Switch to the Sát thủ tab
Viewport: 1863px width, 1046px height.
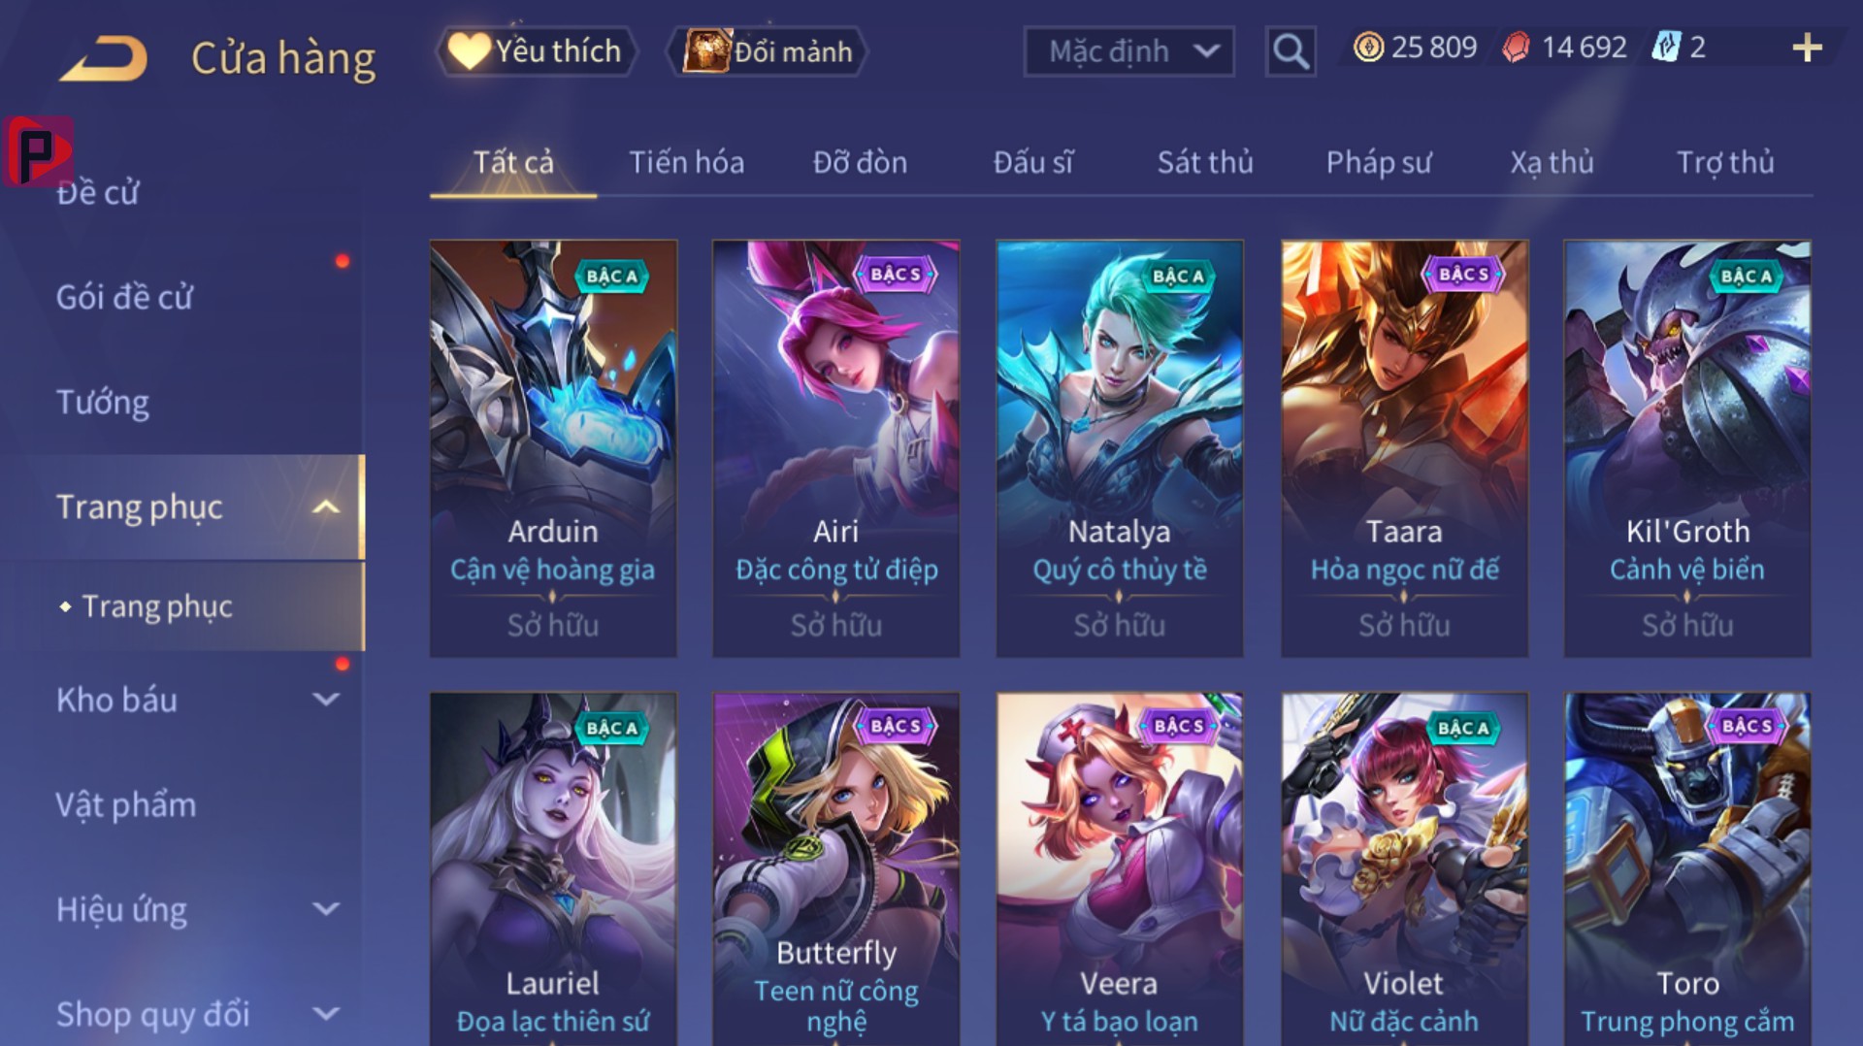[1205, 162]
